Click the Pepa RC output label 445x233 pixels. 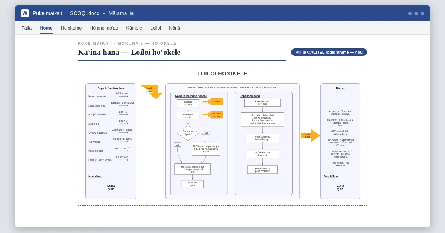pyautogui.click(x=122, y=112)
